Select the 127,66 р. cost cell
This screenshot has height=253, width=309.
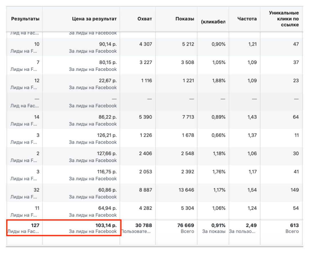click(107, 154)
